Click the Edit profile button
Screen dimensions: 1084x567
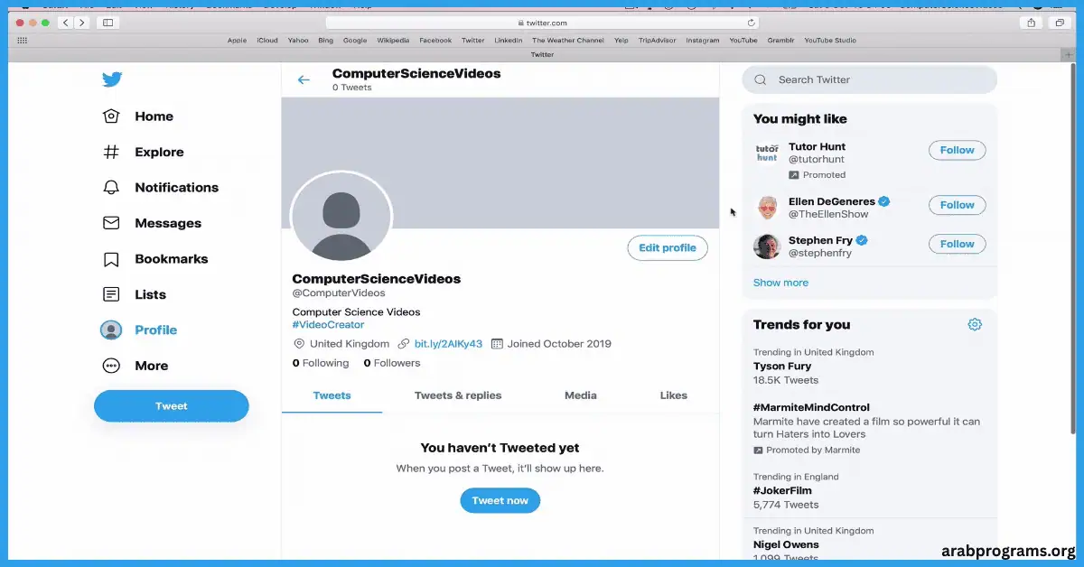[x=668, y=248]
